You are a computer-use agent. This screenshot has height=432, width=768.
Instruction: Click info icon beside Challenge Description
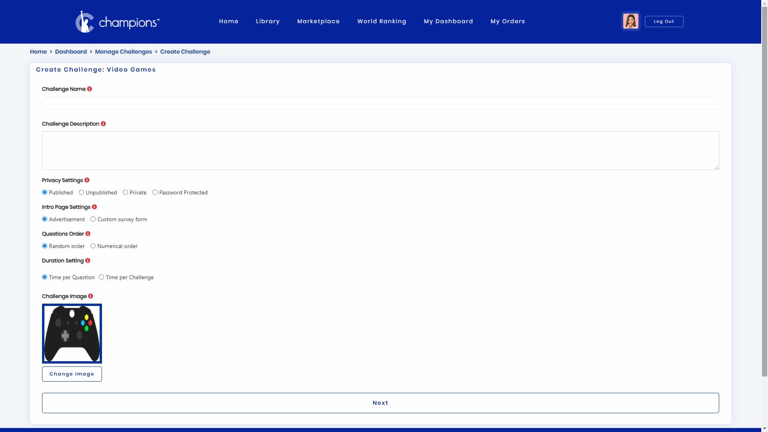pyautogui.click(x=103, y=124)
